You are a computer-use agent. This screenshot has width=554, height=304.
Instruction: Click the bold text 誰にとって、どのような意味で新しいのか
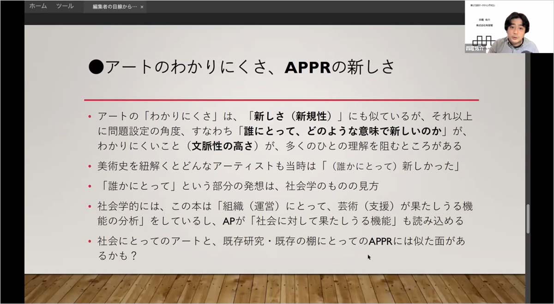[x=343, y=131]
